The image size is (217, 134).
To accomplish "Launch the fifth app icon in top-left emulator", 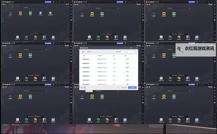I will (50, 13).
